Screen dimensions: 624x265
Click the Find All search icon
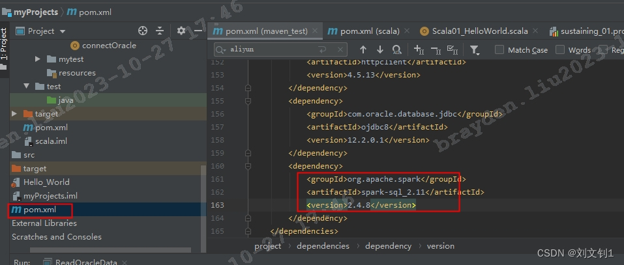(x=397, y=49)
